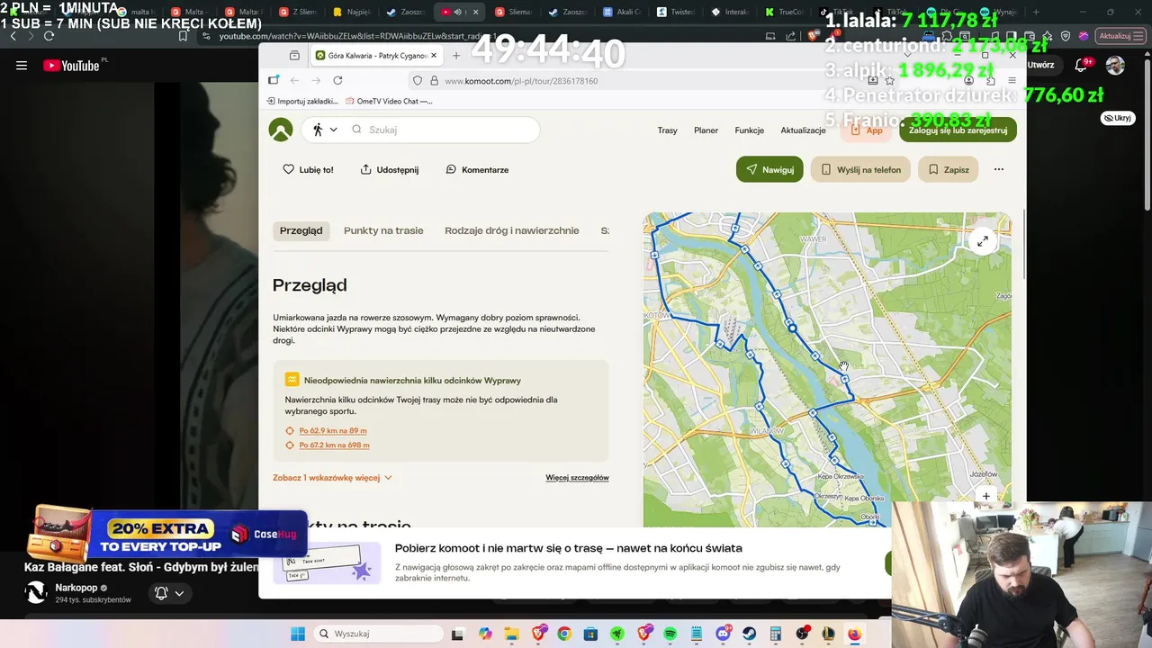Open YouTube notifications bell
1152x648 pixels.
point(1082,65)
